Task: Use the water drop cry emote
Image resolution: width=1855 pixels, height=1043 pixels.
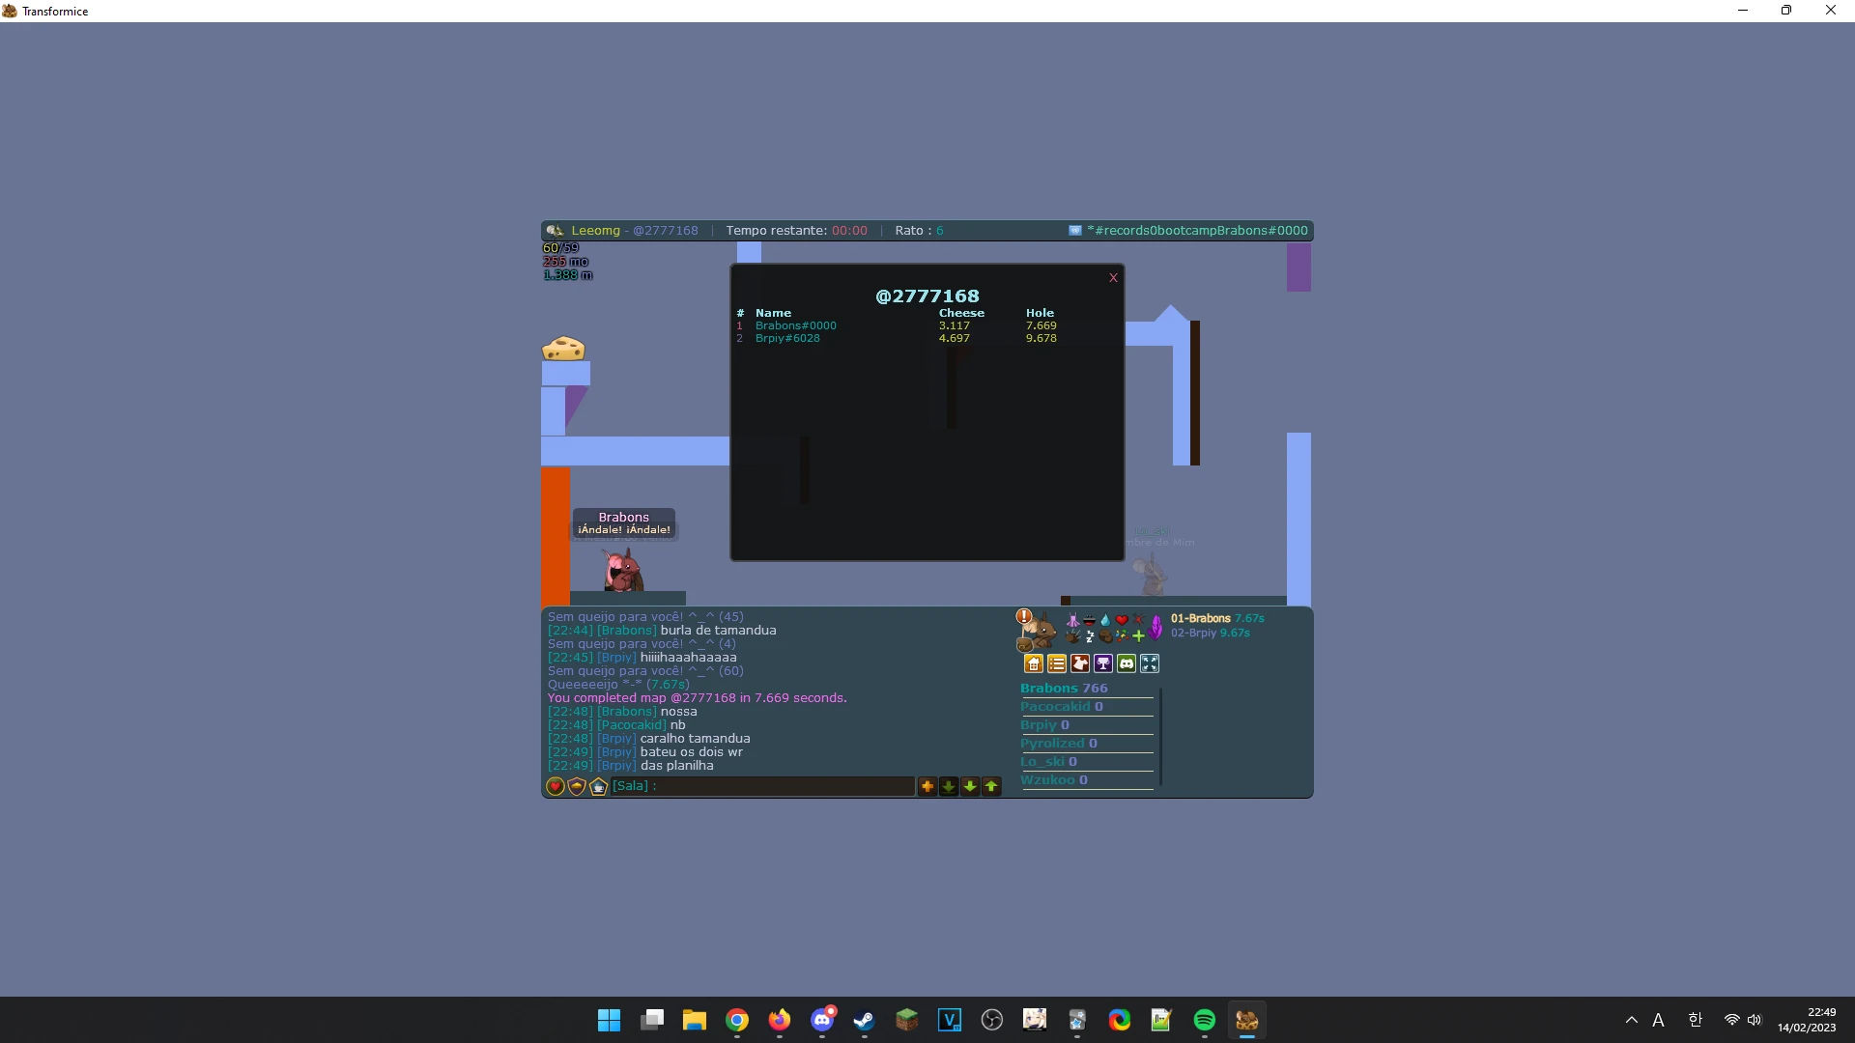Action: click(x=1105, y=620)
